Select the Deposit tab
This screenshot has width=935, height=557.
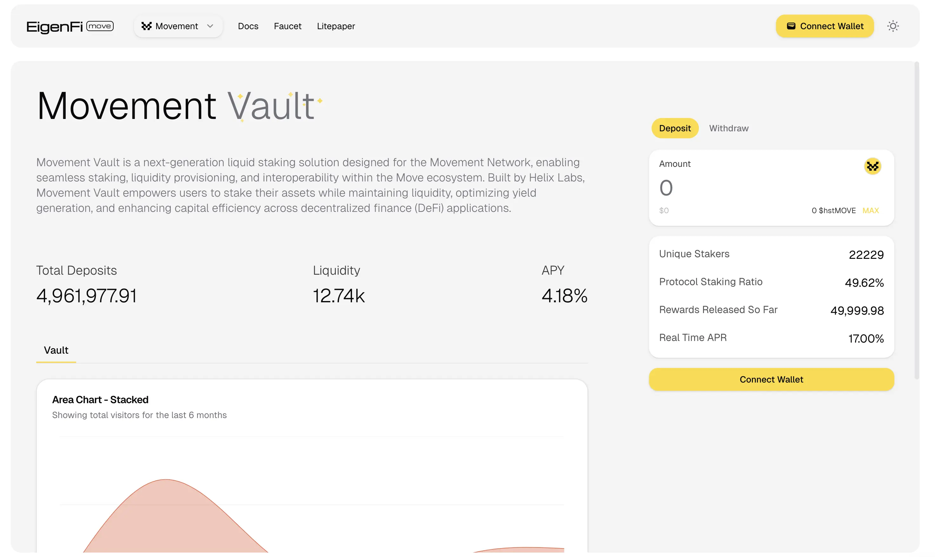675,128
